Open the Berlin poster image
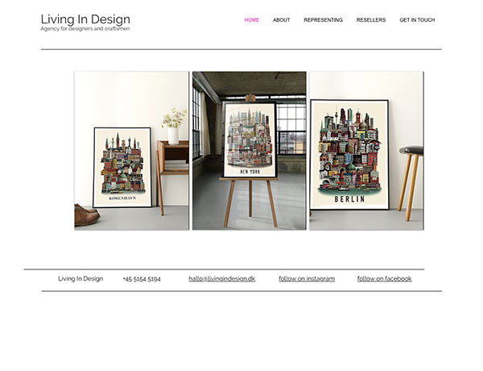The image size is (483, 371). click(x=366, y=151)
